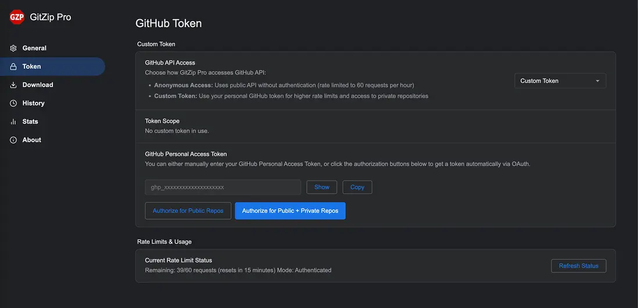Screen dimensions: 638x308
Task: Click the 'Custom Token:' bullet description
Action: click(x=291, y=96)
